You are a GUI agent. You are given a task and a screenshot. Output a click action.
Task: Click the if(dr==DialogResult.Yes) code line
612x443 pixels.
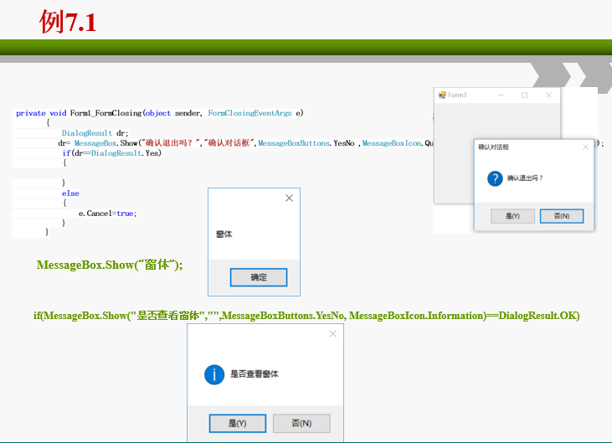pyautogui.click(x=111, y=153)
